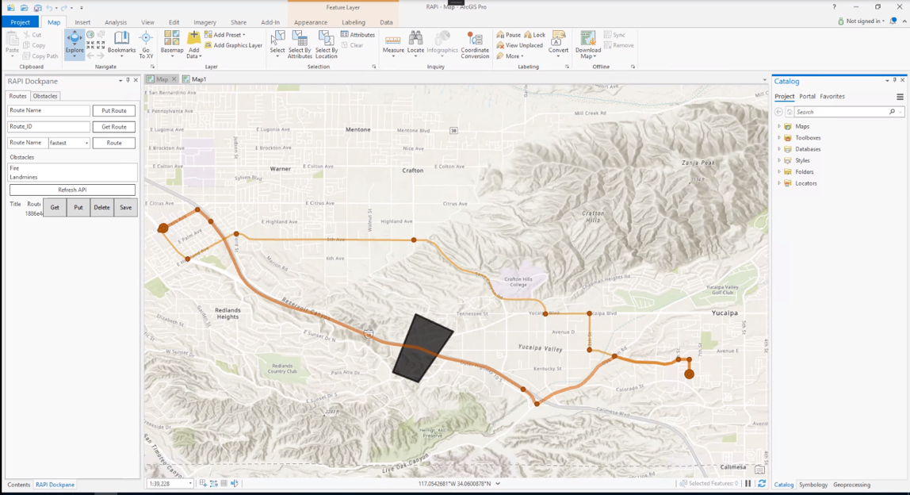Click the Go To XY tool
Viewport: 910px width, 495px height.
click(x=146, y=44)
